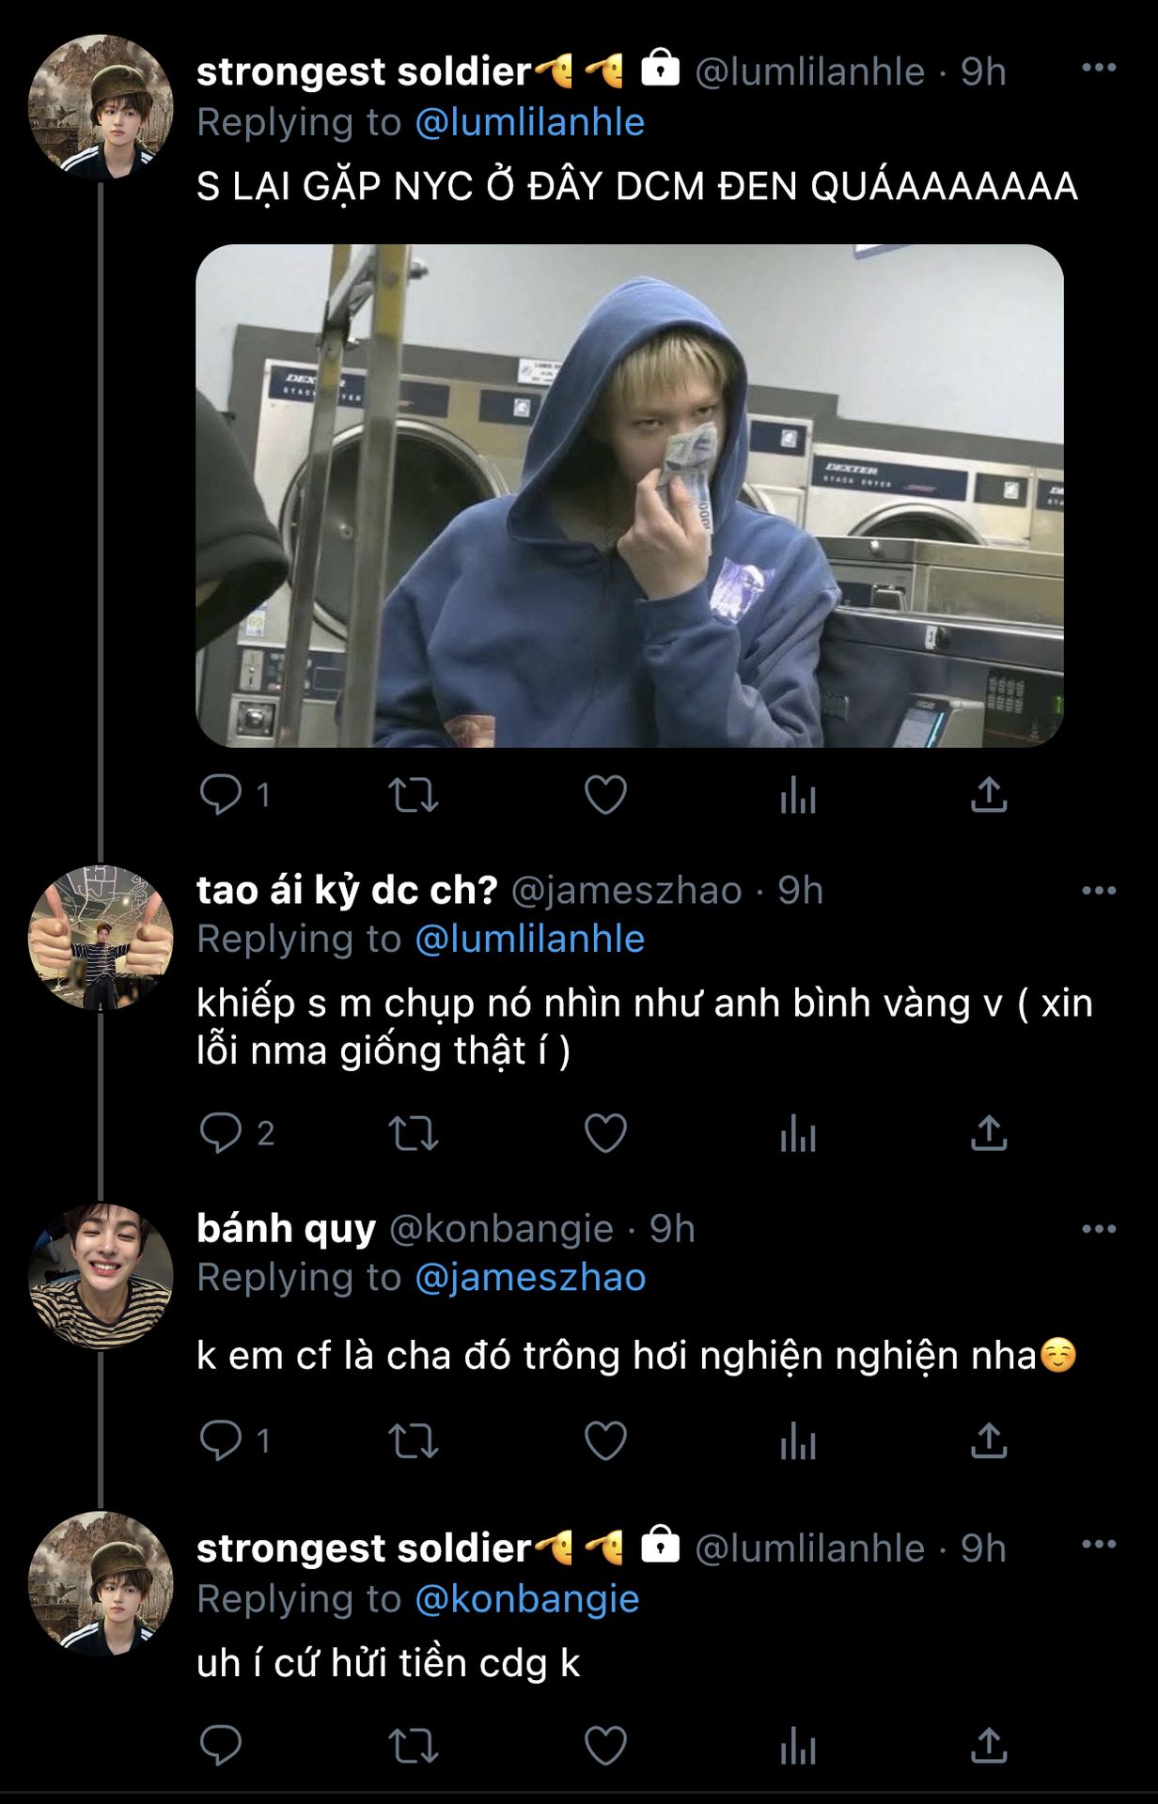View analytics for jameszhao's tweet

(x=798, y=1133)
